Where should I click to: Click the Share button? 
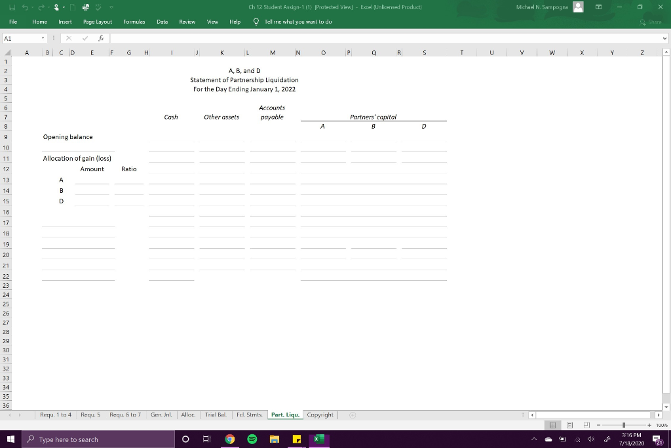pyautogui.click(x=651, y=22)
